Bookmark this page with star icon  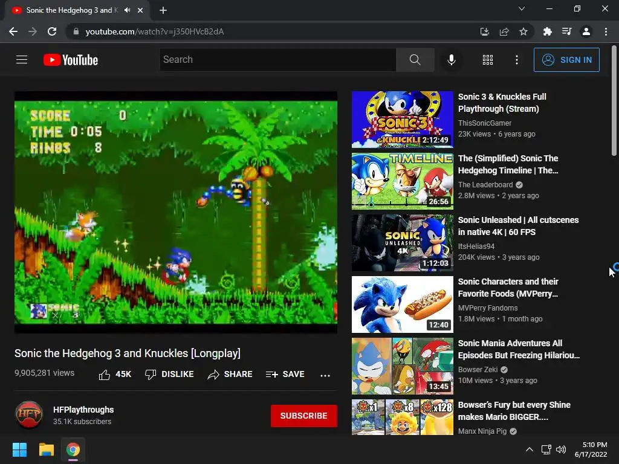tap(523, 31)
